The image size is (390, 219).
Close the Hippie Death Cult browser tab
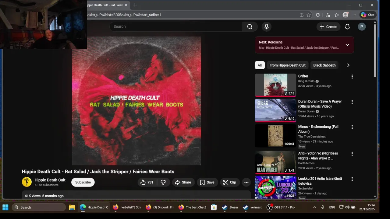[126, 5]
